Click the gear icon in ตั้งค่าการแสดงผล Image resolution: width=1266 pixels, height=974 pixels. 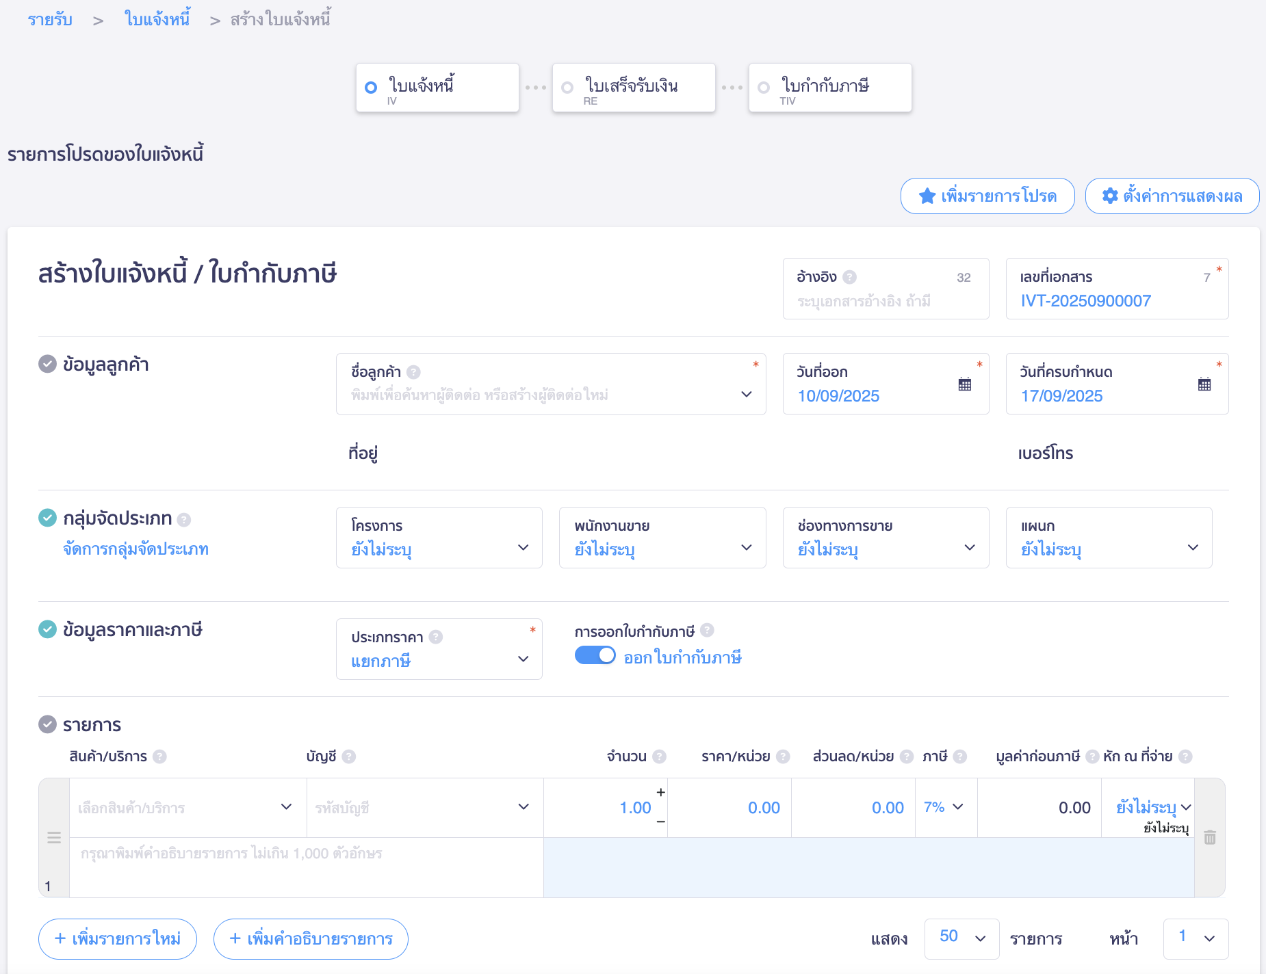[1110, 196]
